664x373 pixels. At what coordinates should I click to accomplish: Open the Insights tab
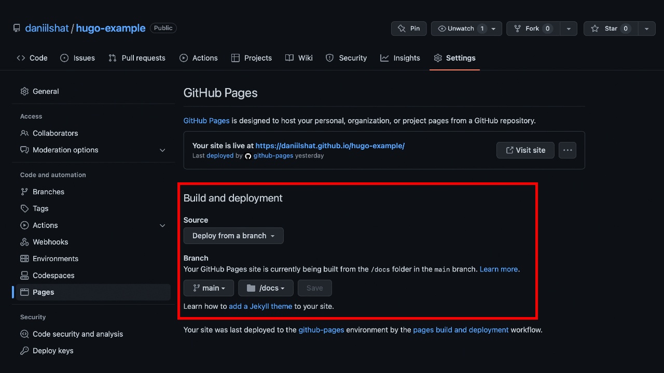pyautogui.click(x=400, y=58)
